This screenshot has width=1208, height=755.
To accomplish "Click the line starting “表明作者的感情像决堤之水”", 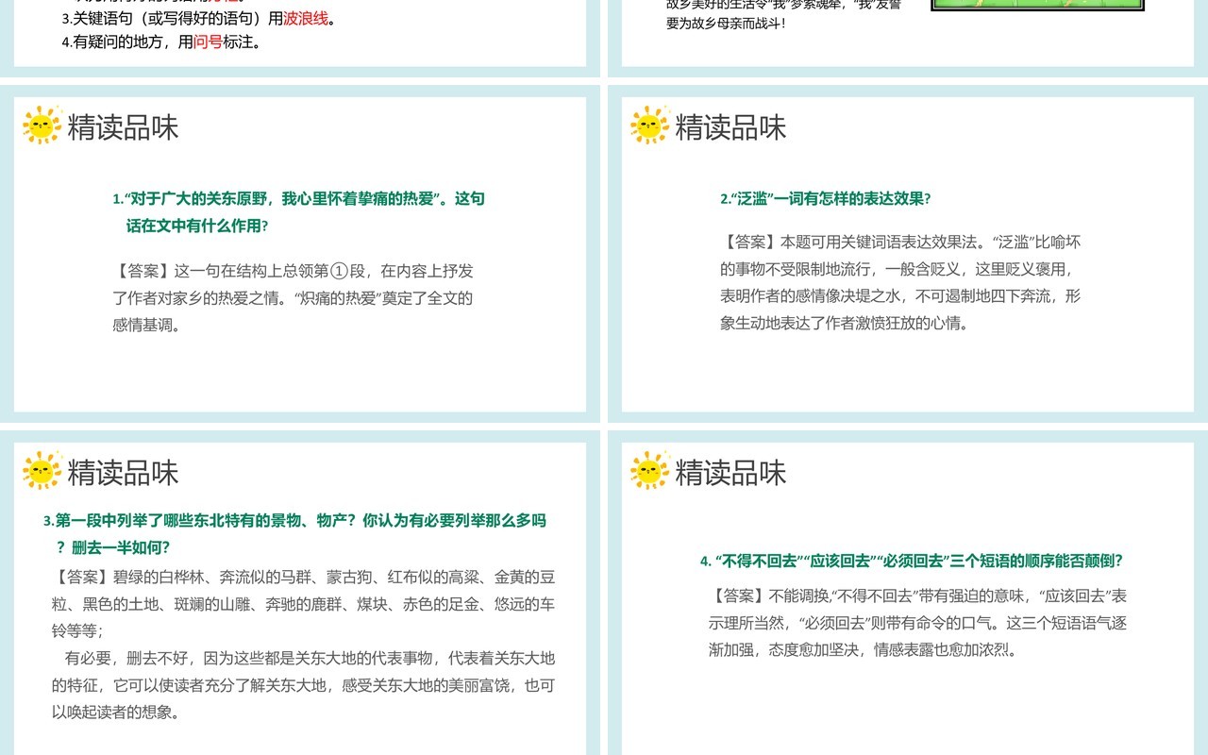I will pos(900,296).
